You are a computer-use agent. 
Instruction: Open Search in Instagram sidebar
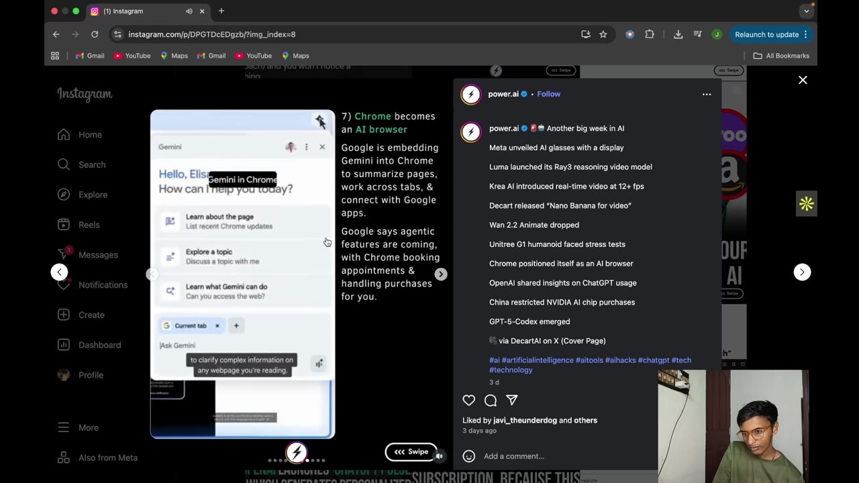click(81, 164)
